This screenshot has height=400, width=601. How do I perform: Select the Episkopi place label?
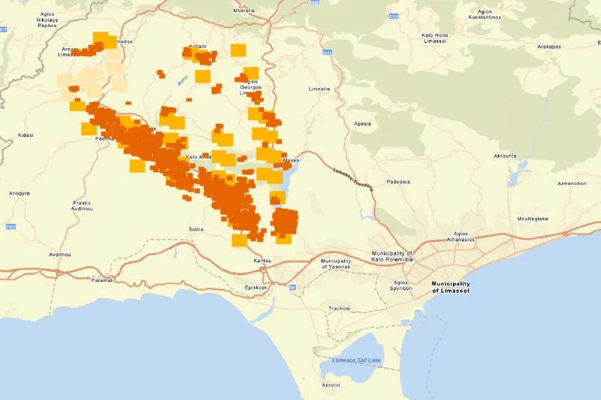257,286
